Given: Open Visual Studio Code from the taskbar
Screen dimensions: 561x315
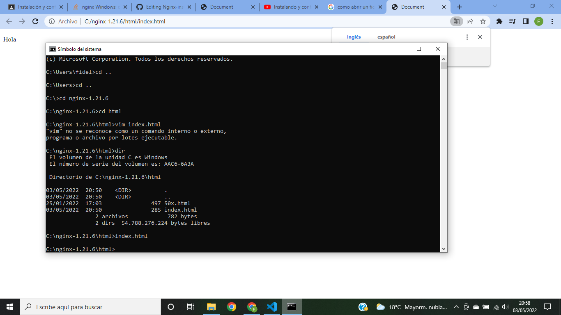Looking at the screenshot, I should coord(271,306).
